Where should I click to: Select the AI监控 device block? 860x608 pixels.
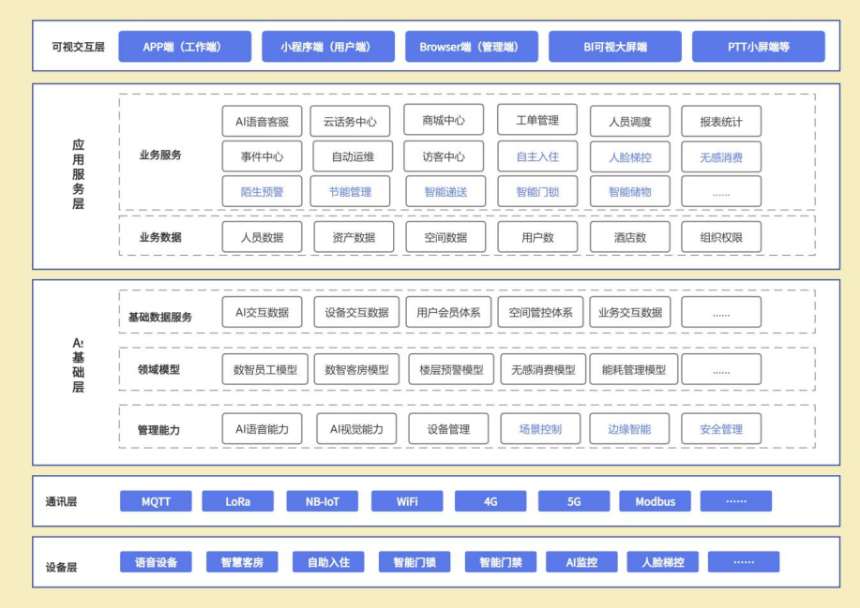tap(581, 562)
